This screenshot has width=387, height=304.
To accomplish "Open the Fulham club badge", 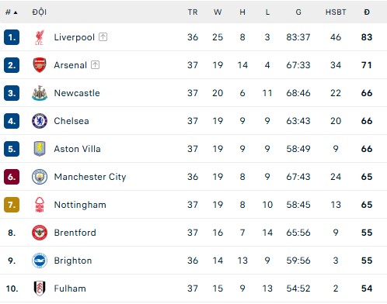I will click(x=40, y=288).
